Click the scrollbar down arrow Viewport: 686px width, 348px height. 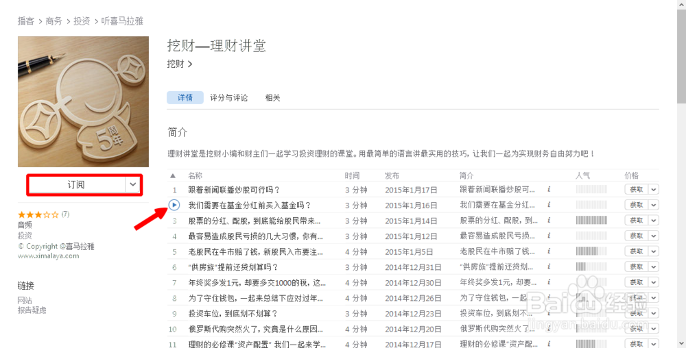(682, 344)
